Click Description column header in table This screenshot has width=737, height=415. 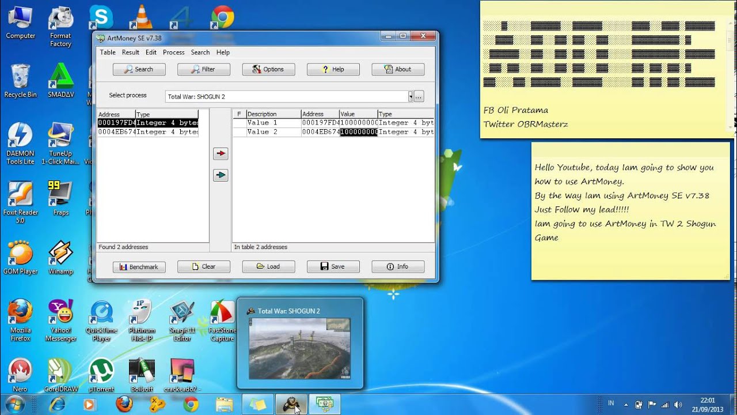click(273, 114)
